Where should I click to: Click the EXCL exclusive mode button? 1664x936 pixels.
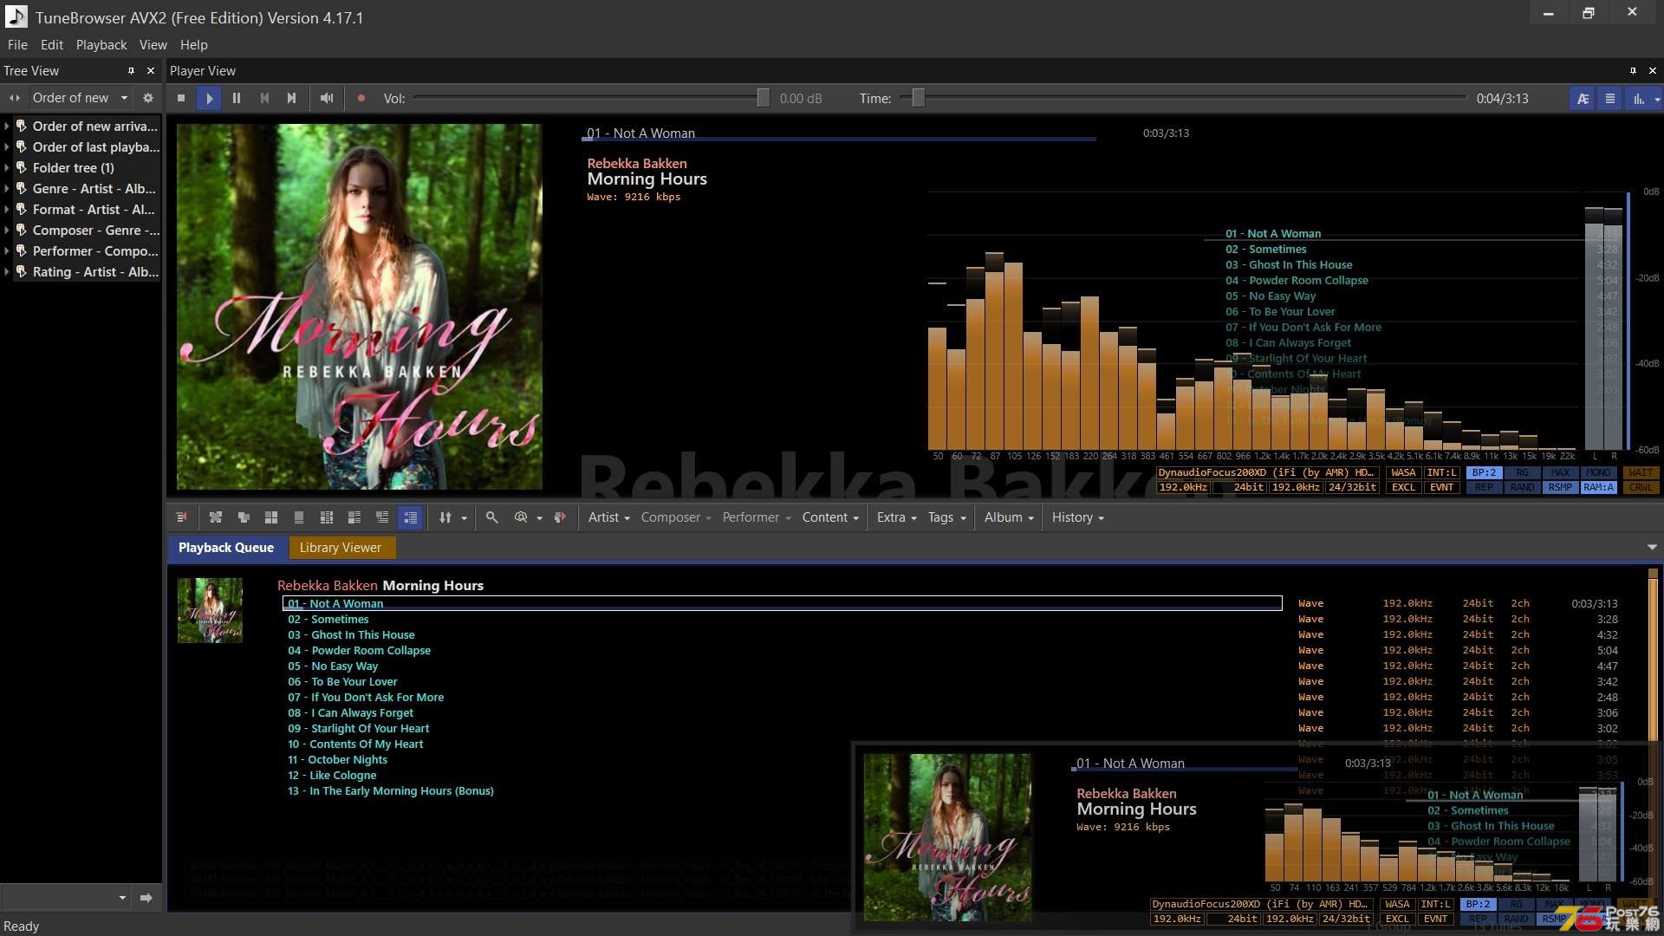pyautogui.click(x=1403, y=488)
